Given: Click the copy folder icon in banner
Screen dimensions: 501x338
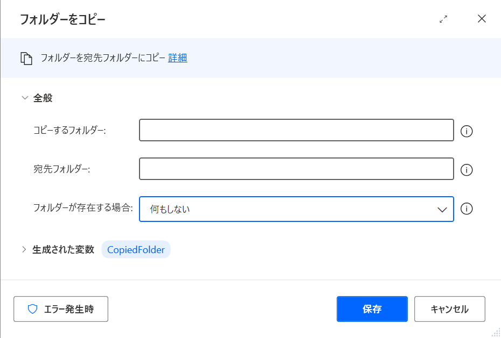Looking at the screenshot, I should coord(26,59).
